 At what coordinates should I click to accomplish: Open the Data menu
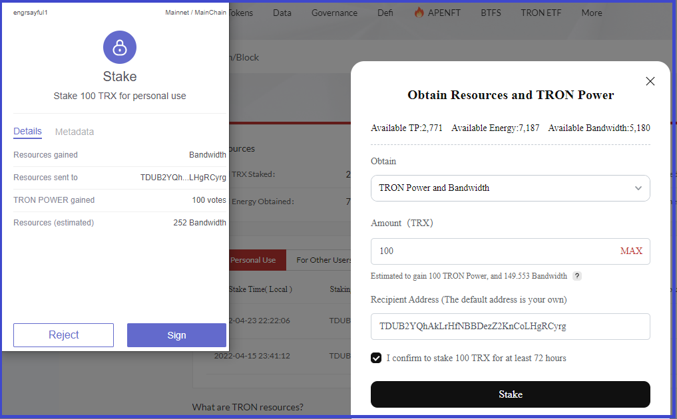[282, 13]
